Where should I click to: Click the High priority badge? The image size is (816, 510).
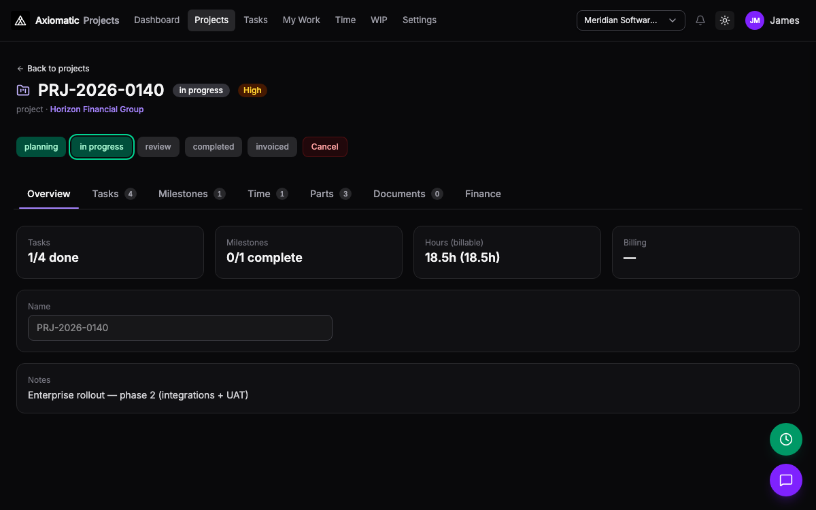pyautogui.click(x=252, y=90)
